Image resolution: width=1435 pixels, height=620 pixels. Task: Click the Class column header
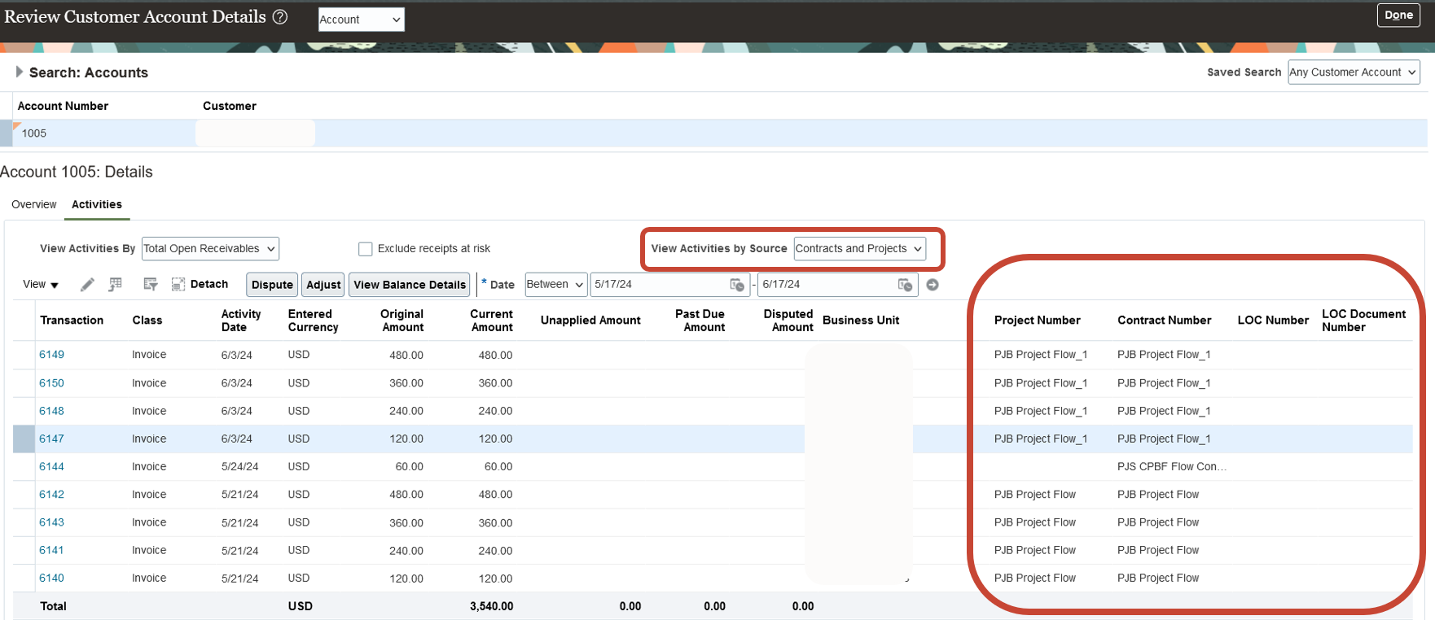pos(147,321)
